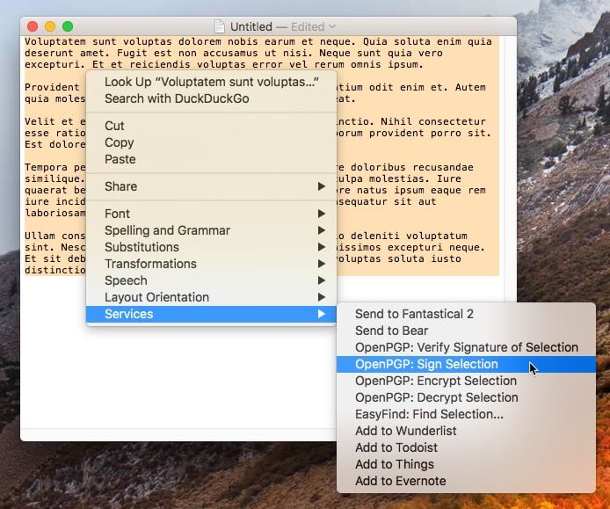Screen dimensions: 610x509
Task: Click the document proxy icon beside Untitled
Action: (220, 26)
